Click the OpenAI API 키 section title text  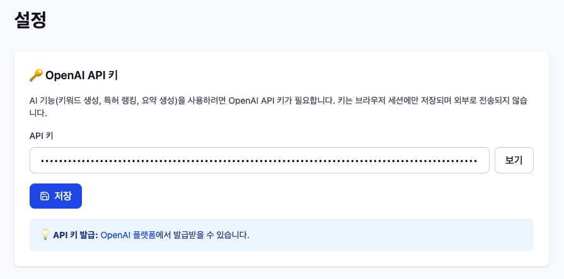click(82, 75)
